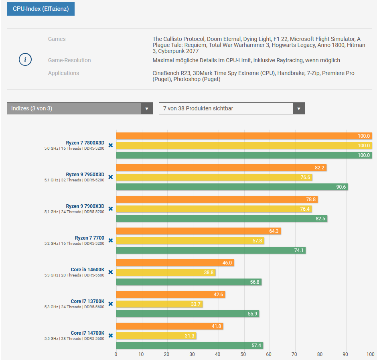This screenshot has height=360, width=377.
Task: Click the yellow 76.6 bar of Ryzen 9 7950X3D
Action: click(214, 177)
